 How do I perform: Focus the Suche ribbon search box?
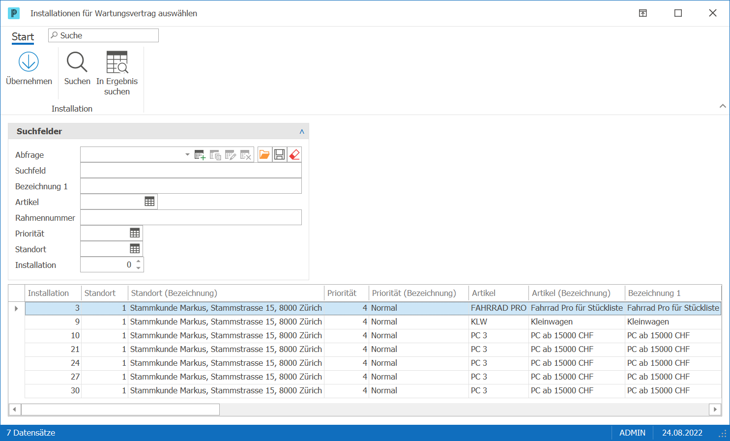click(x=103, y=35)
